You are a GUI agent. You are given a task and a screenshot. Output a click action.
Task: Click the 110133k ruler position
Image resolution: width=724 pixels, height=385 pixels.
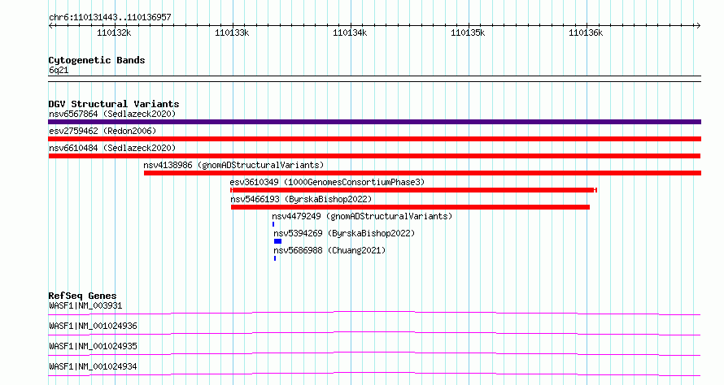[232, 32]
